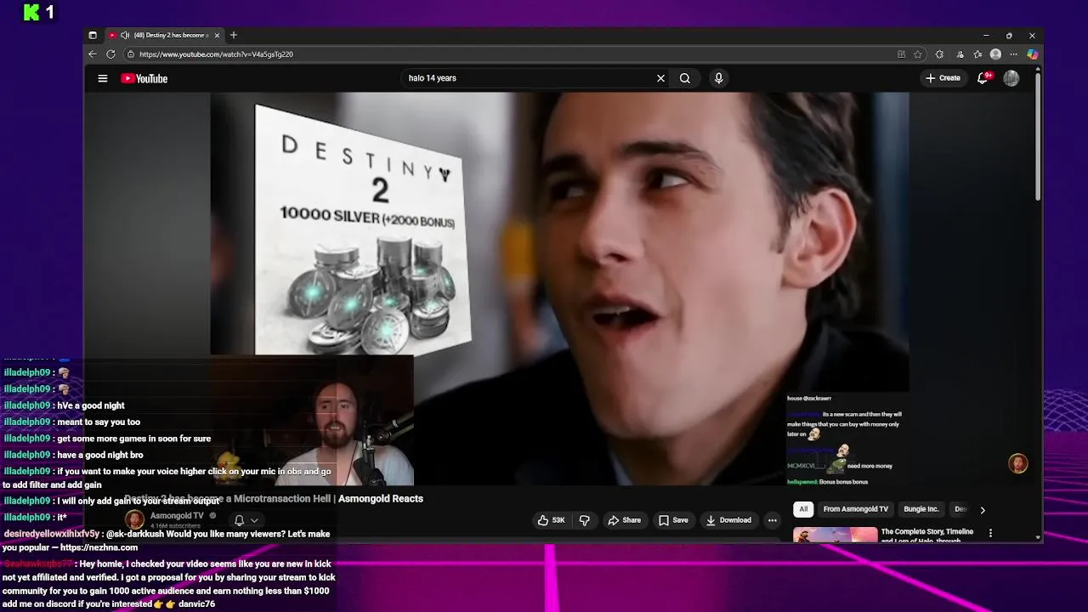The image size is (1088, 612).
Task: Toggle the channel notification bell dropdown
Action: tap(246, 520)
